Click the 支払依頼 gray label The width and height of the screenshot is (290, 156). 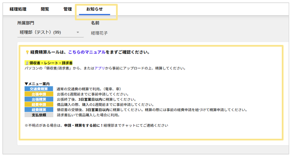point(39,115)
